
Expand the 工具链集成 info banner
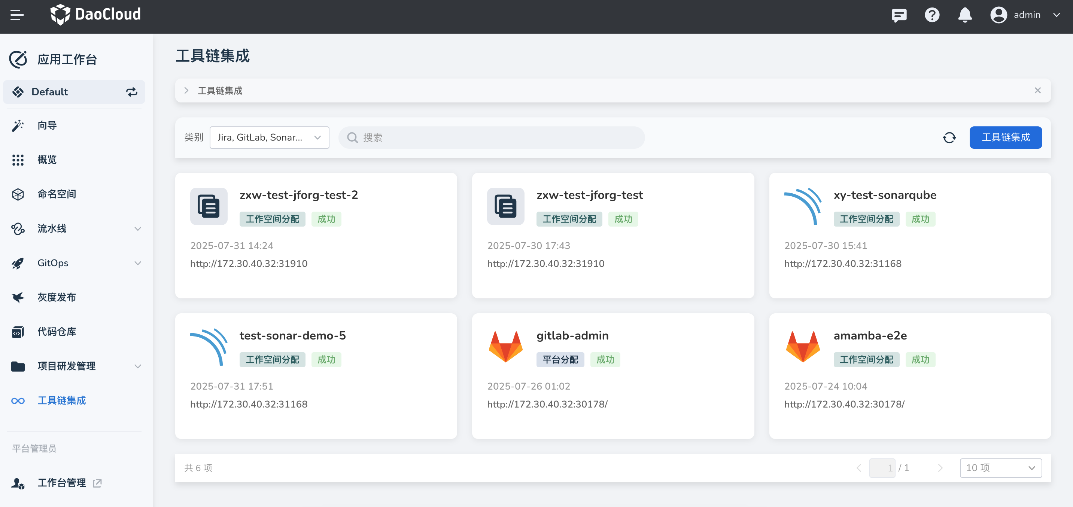pos(186,91)
